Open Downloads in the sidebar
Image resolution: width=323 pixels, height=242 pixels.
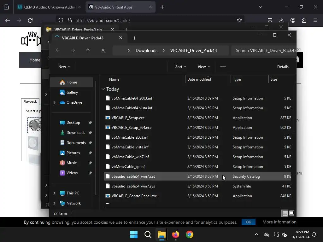[x=76, y=133]
